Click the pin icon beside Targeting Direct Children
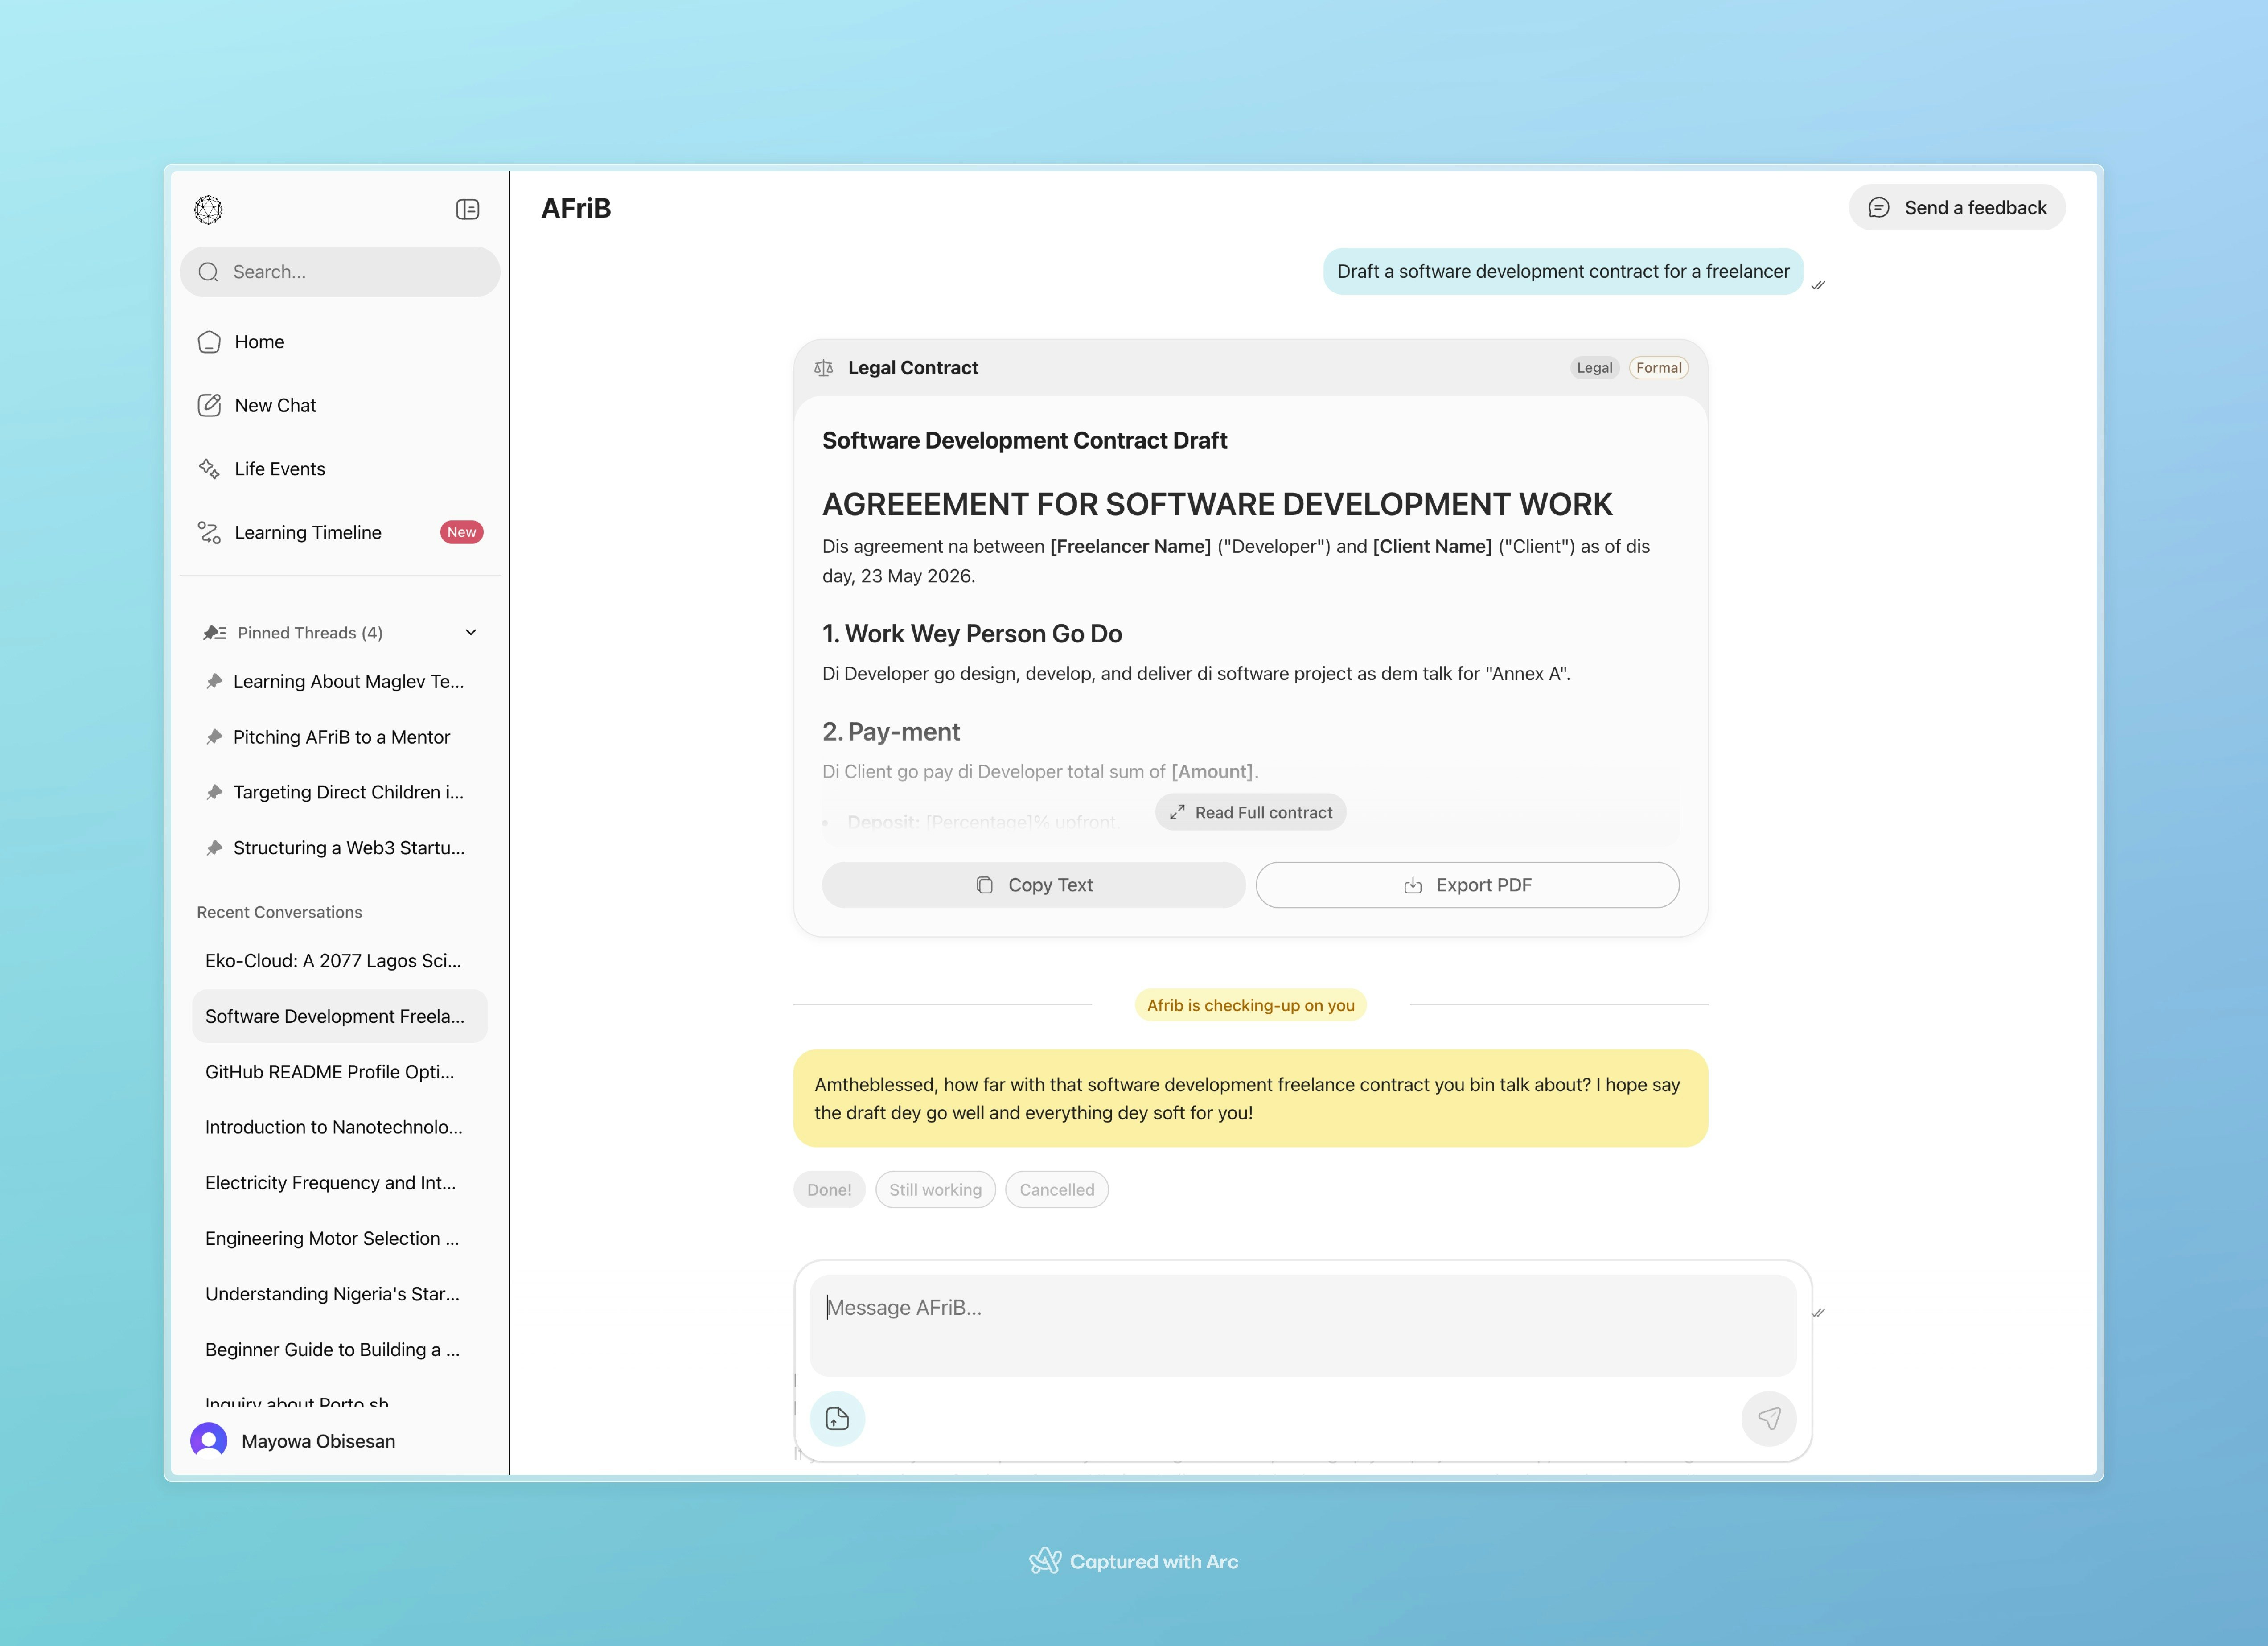The width and height of the screenshot is (2268, 1646). click(x=214, y=792)
